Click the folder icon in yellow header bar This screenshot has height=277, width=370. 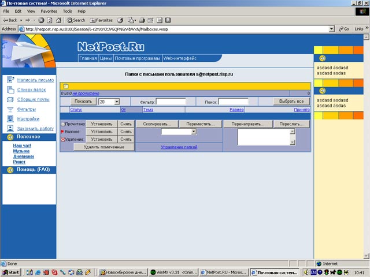(x=66, y=86)
